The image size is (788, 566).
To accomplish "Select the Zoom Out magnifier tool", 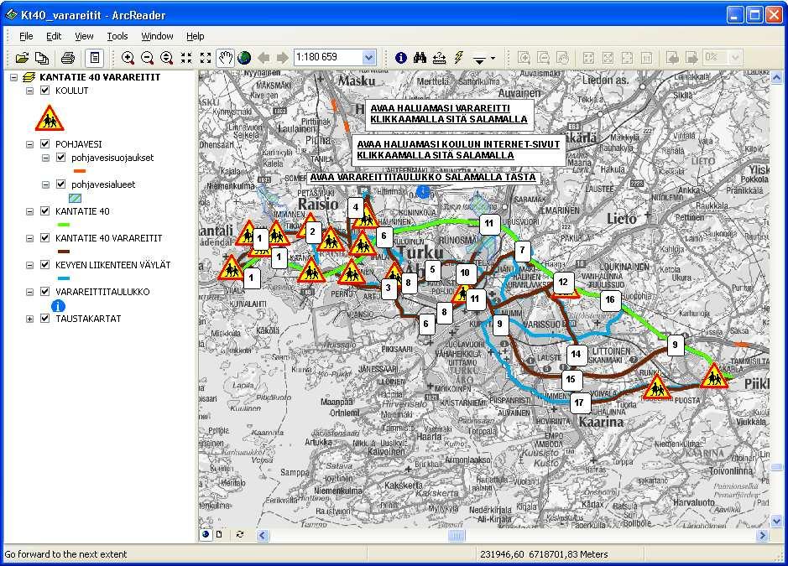I will click(147, 58).
